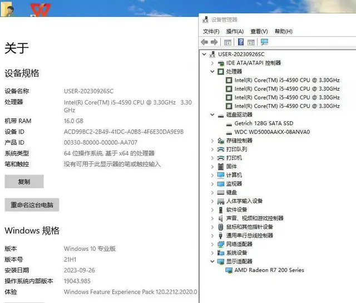Select the WDC WD5000AAKX-08ANVA0 hard drive
356x303 pixels.
272,132
